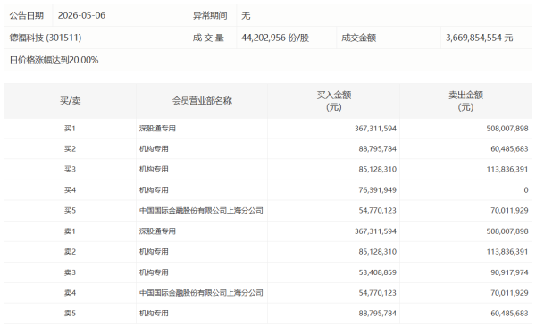Select turnover value 3,669,854,554 元
The height and width of the screenshot is (327, 536).
click(x=479, y=38)
